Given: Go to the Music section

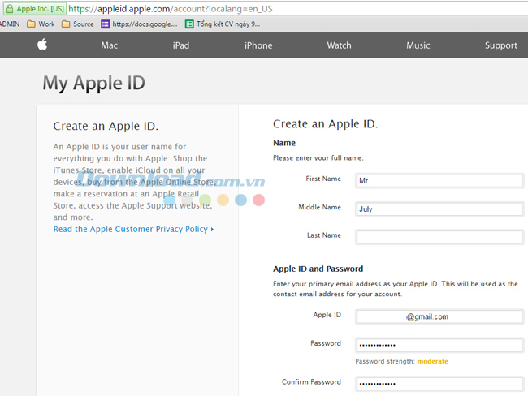Looking at the screenshot, I should click(x=418, y=45).
